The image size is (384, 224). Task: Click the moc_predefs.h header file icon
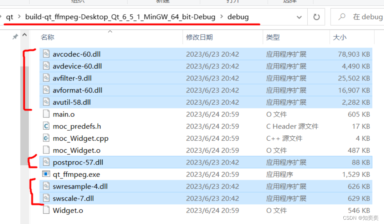[x=46, y=126]
